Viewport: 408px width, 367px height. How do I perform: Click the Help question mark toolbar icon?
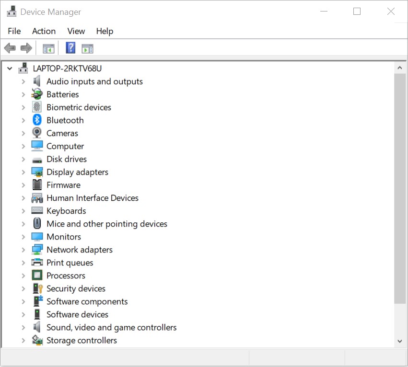pos(70,47)
